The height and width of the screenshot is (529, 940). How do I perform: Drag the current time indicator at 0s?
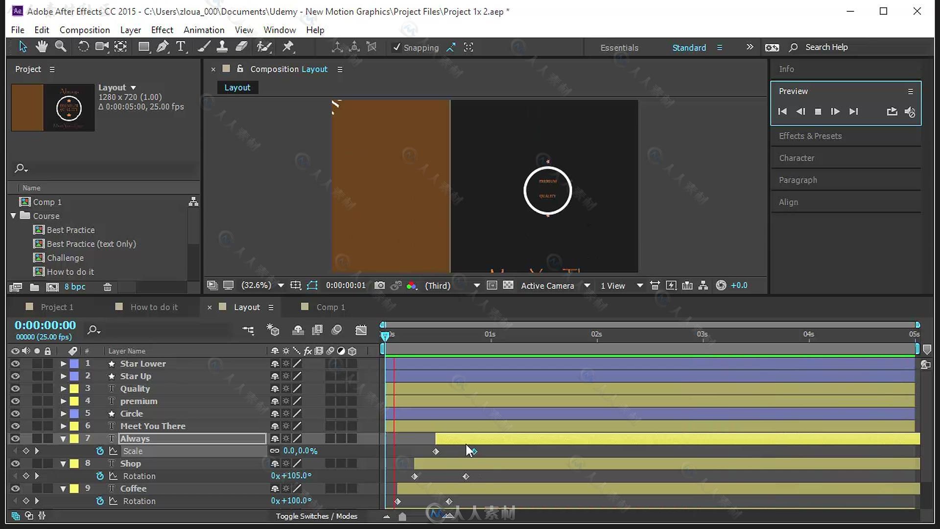pyautogui.click(x=384, y=335)
